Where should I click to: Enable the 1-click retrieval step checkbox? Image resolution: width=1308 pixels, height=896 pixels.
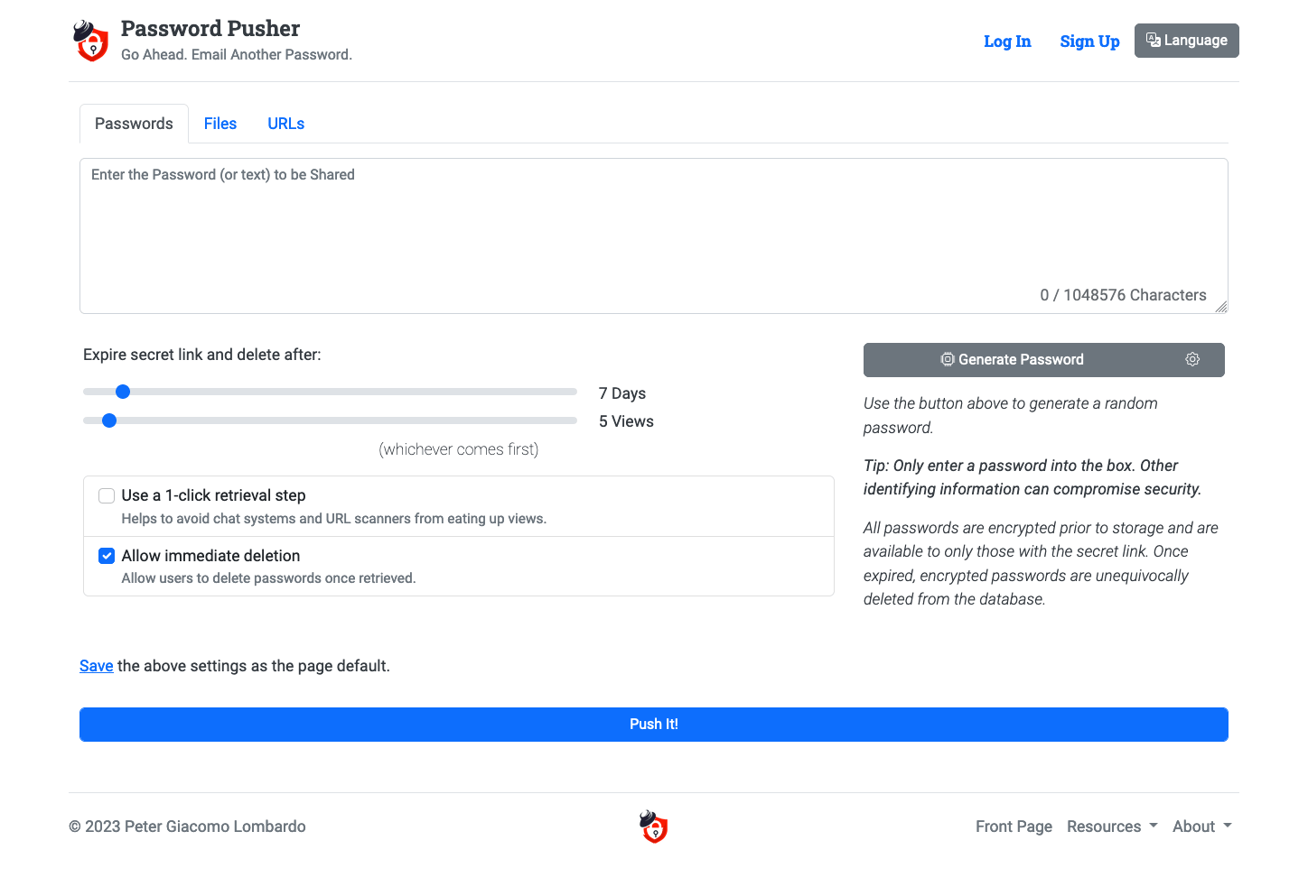click(107, 495)
